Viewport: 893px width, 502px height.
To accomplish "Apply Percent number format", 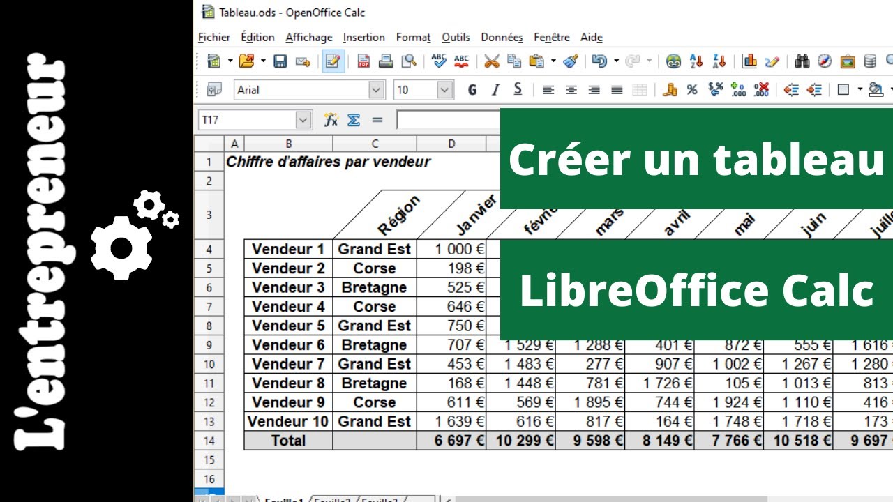I will coord(692,89).
